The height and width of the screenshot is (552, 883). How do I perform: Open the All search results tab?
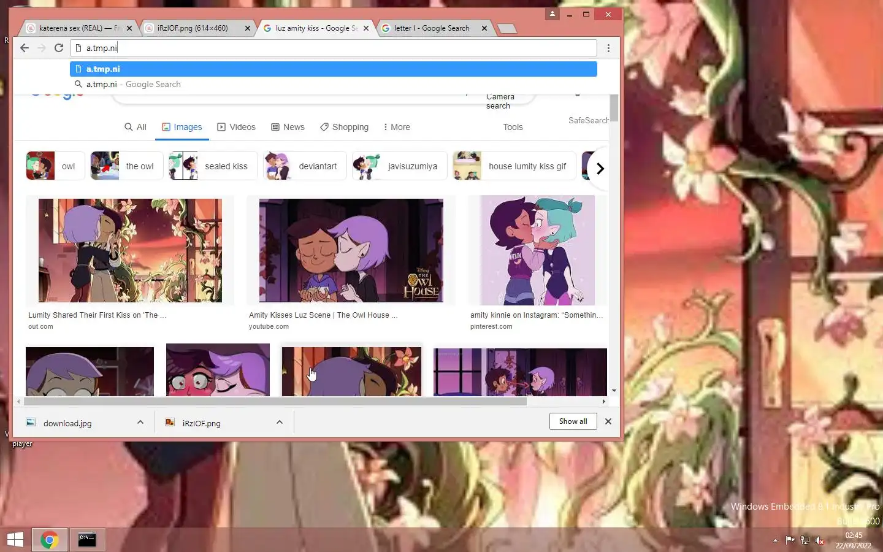[136, 127]
